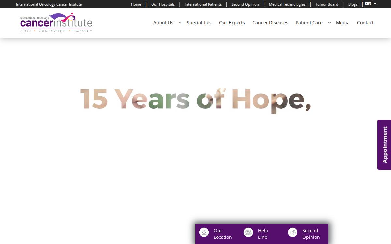Screen dimensions: 391x244
Task: Open Cancer Diseases section
Action: coord(270,23)
